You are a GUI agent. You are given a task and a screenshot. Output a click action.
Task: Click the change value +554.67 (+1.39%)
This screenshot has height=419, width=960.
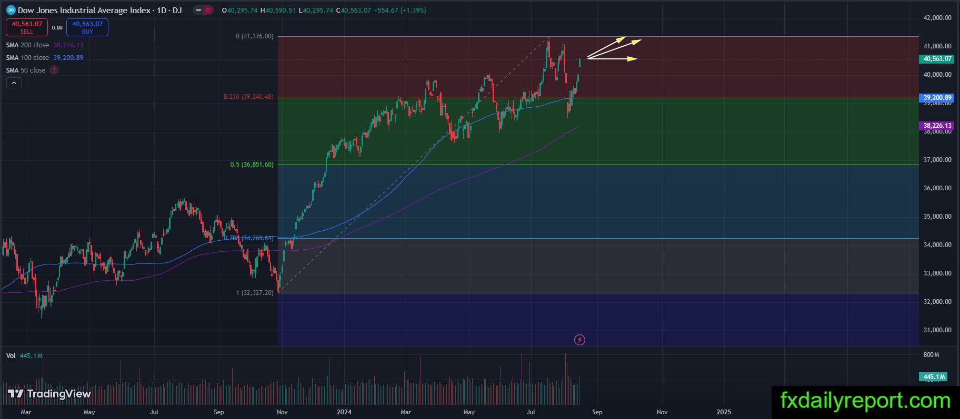click(x=400, y=11)
